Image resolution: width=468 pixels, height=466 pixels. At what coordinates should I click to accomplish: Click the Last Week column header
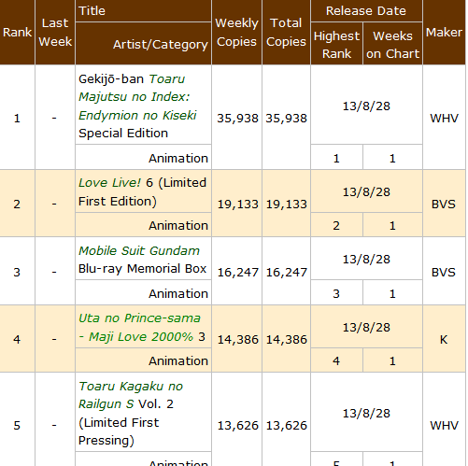[55, 33]
